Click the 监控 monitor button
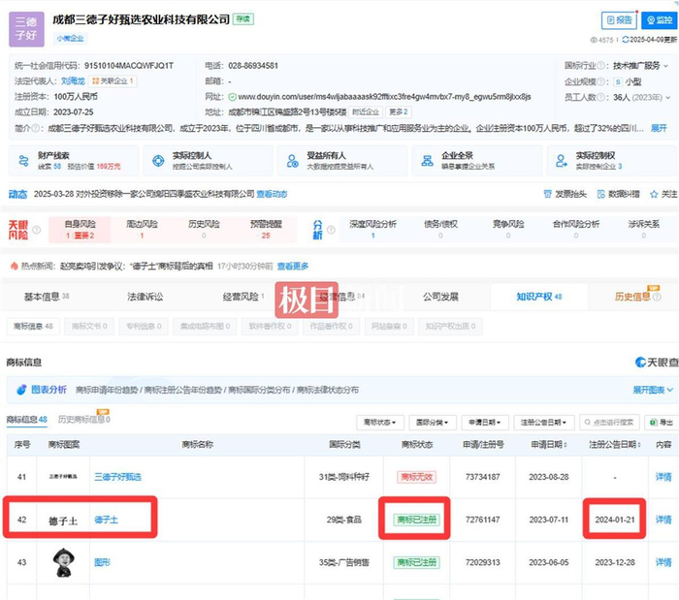 (x=659, y=20)
